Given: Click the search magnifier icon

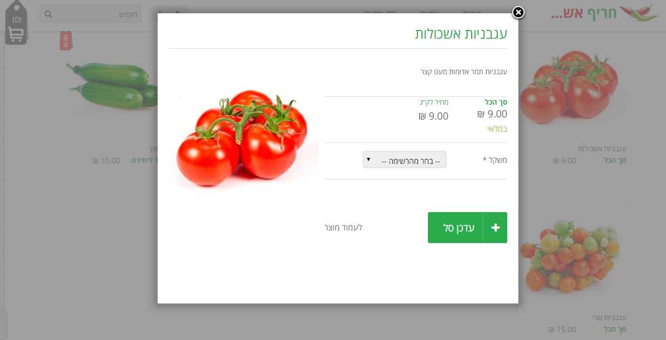Looking at the screenshot, I should point(48,14).
